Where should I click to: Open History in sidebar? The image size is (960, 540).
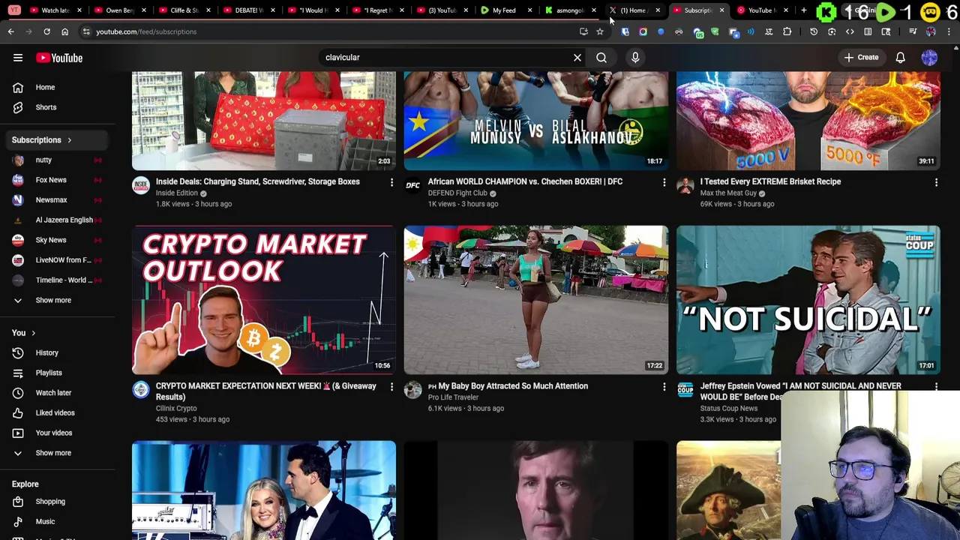57,352
